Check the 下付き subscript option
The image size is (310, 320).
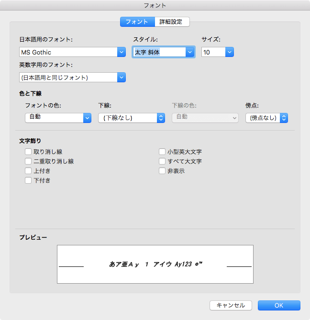(28, 180)
